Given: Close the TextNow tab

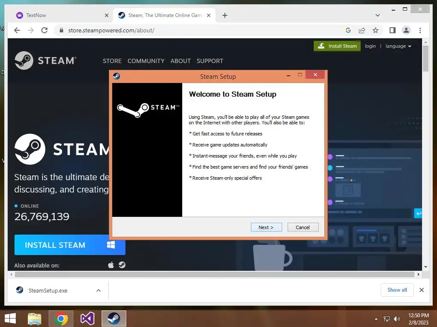Looking at the screenshot, I should pyautogui.click(x=106, y=15).
